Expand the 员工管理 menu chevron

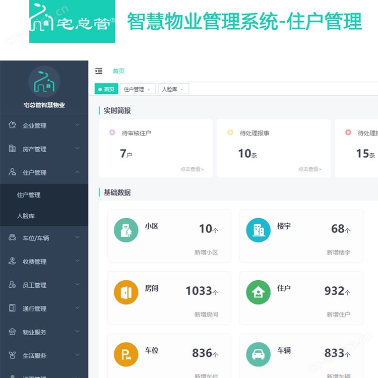pyautogui.click(x=78, y=284)
